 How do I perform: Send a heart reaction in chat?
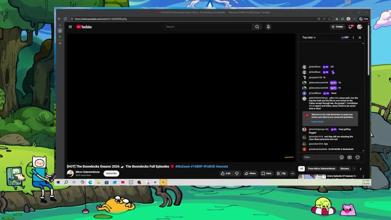coord(357,157)
